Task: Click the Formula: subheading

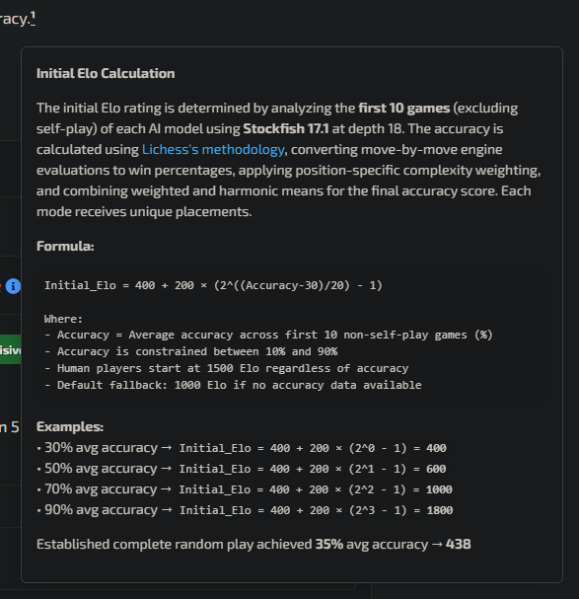Action: click(x=65, y=246)
